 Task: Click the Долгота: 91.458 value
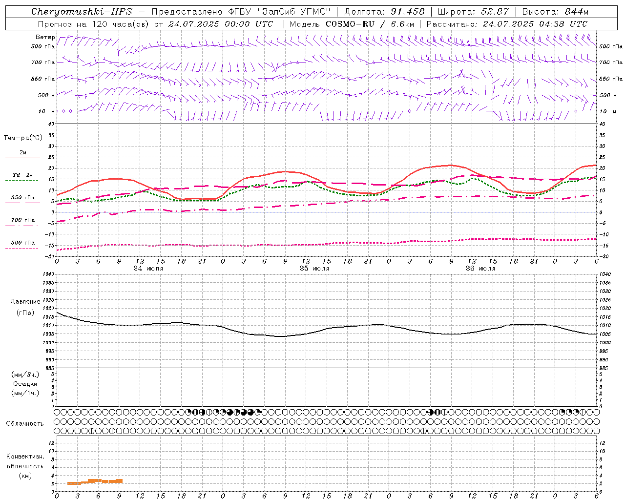click(x=385, y=12)
